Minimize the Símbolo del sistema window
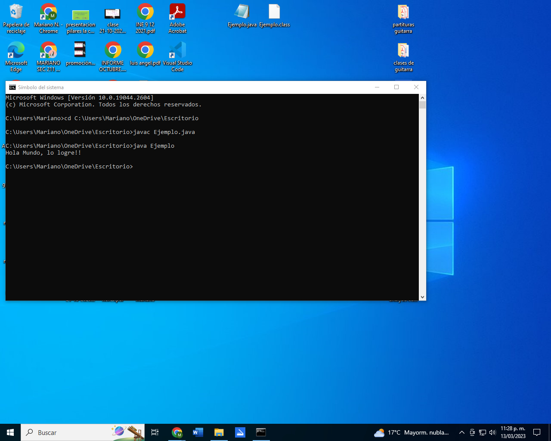This screenshot has height=441, width=551. (x=377, y=87)
